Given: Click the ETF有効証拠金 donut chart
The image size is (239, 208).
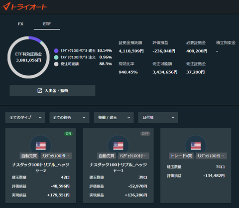Looking at the screenshot, I should click(28, 57).
